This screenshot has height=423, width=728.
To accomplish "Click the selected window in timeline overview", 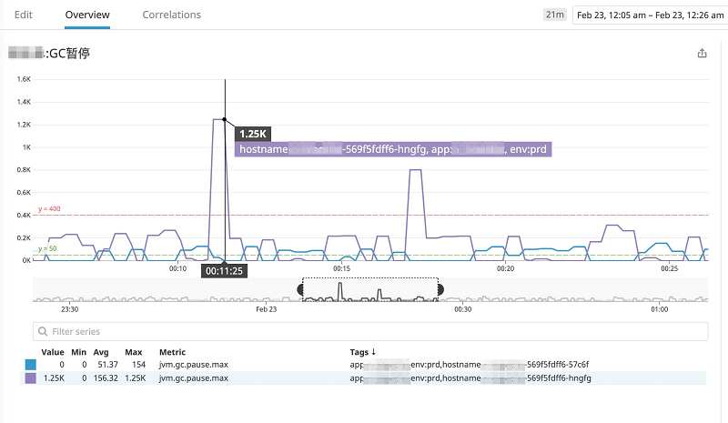I will point(370,289).
